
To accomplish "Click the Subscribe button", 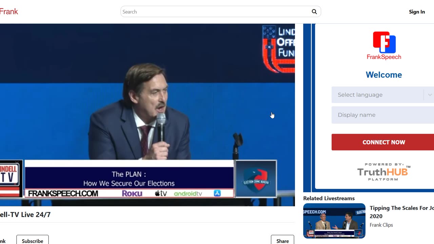I will [33, 241].
